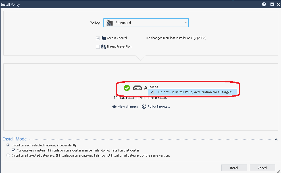This screenshot has width=281, height=173.
Task: Uncheck the Access Control checkbox
Action: coord(98,39)
